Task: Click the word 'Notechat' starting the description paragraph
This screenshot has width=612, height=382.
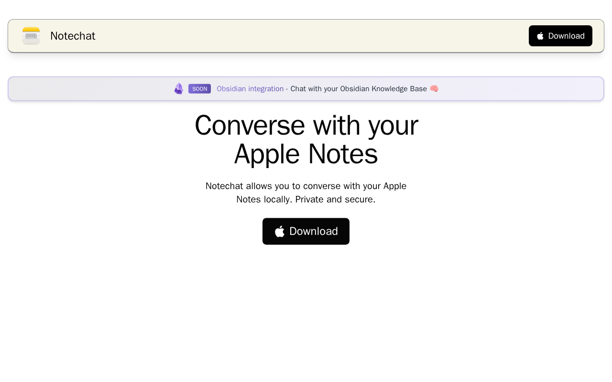Action: tap(224, 186)
